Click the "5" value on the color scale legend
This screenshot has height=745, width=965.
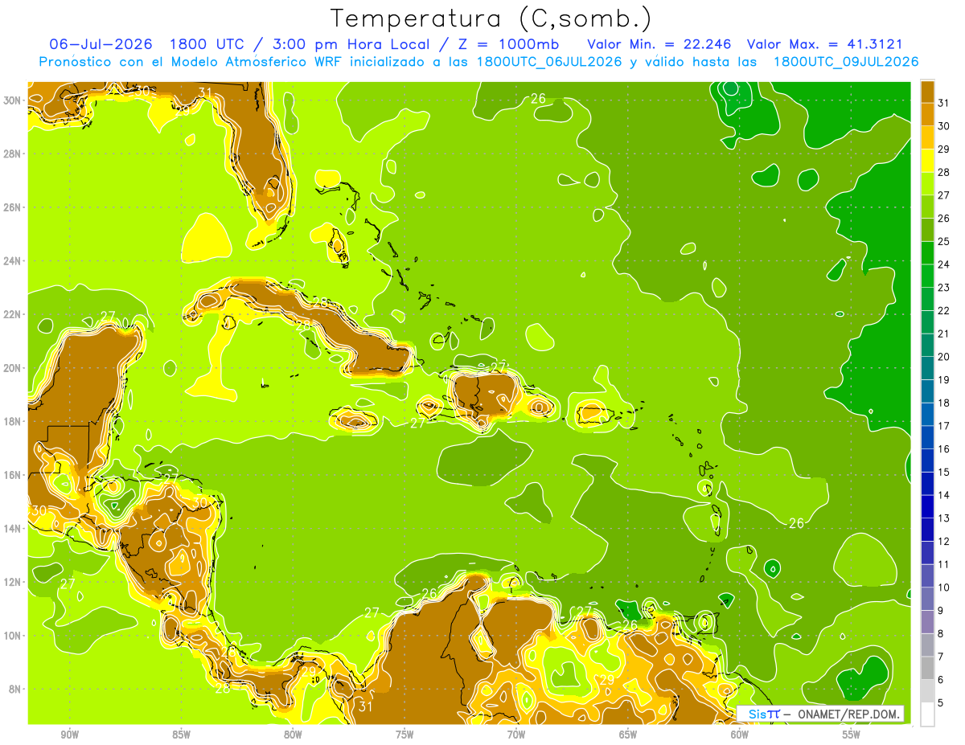click(942, 703)
